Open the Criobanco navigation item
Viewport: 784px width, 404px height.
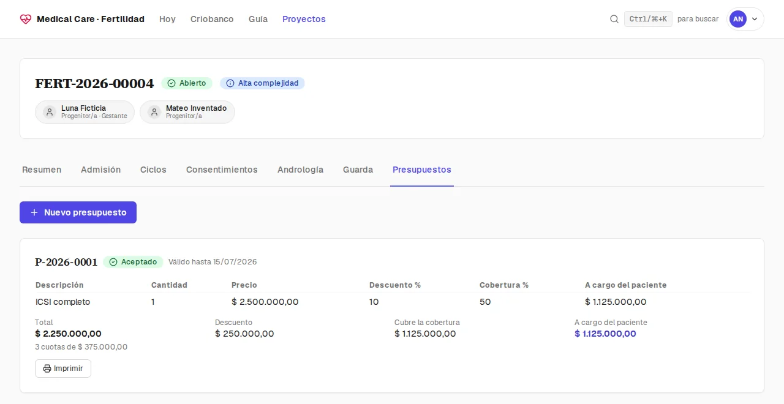point(212,19)
